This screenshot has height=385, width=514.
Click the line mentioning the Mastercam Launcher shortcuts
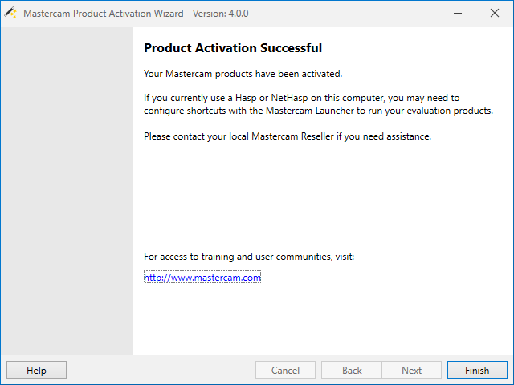[318, 111]
